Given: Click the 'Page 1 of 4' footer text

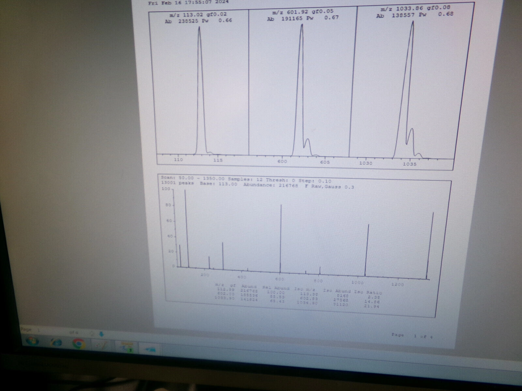Looking at the screenshot, I should click(x=412, y=336).
